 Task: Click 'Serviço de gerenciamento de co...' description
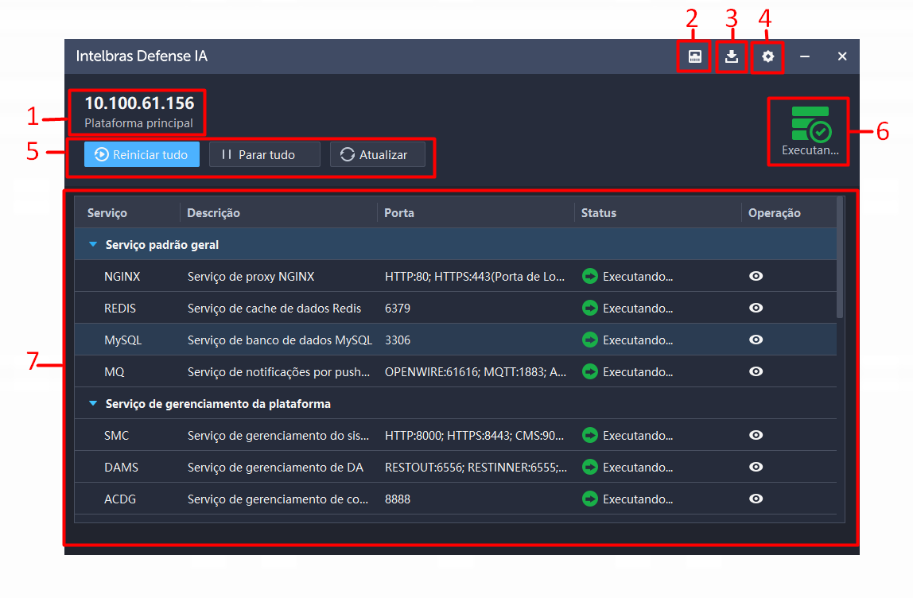278,499
